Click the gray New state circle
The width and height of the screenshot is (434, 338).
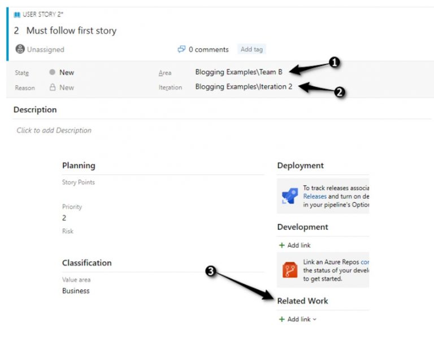point(52,72)
